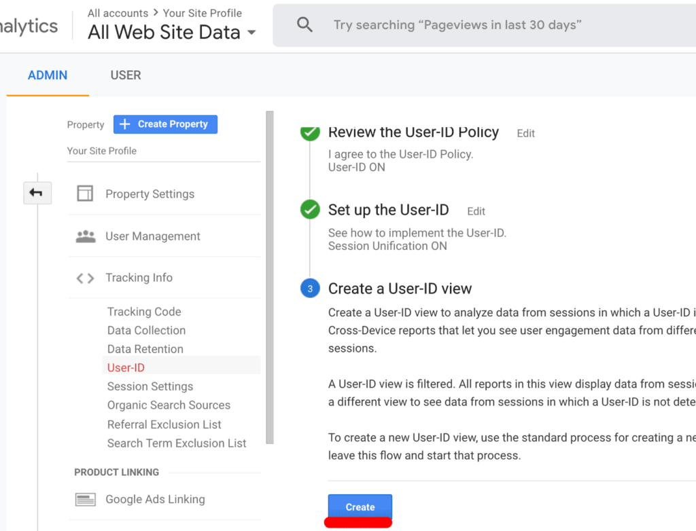
Task: Click the search magnifier icon
Action: (304, 24)
